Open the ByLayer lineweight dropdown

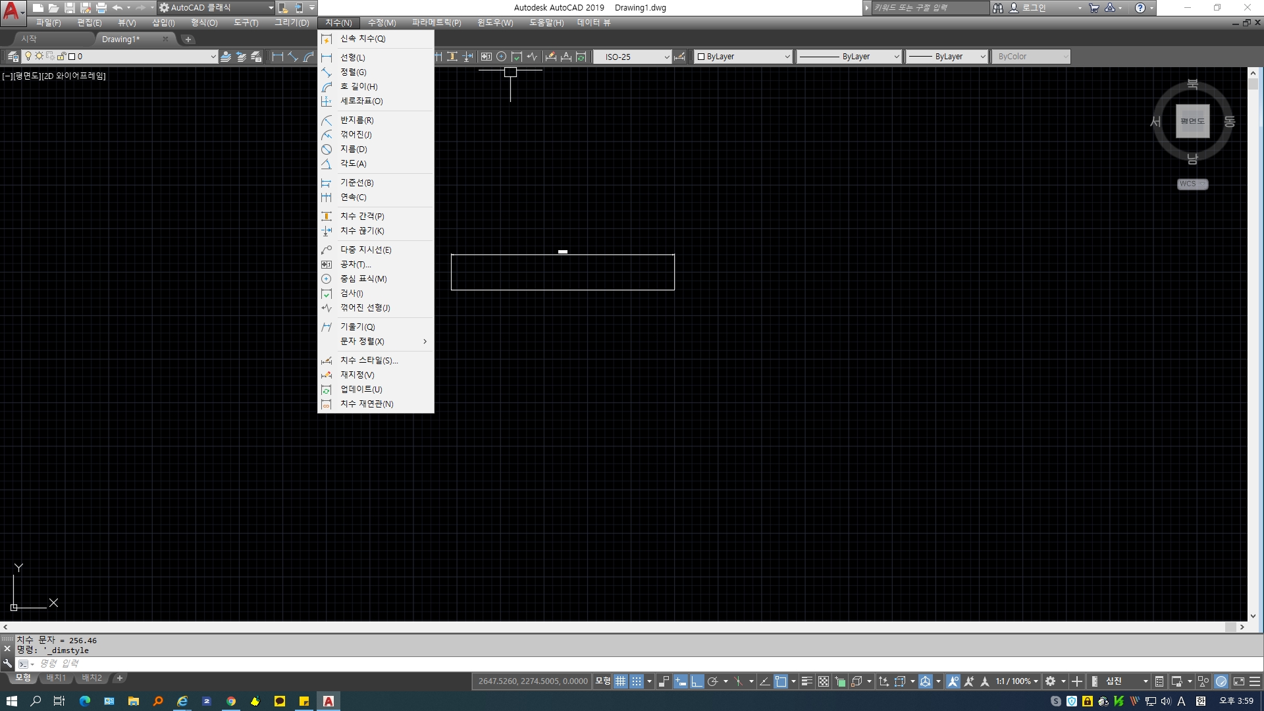tap(947, 57)
